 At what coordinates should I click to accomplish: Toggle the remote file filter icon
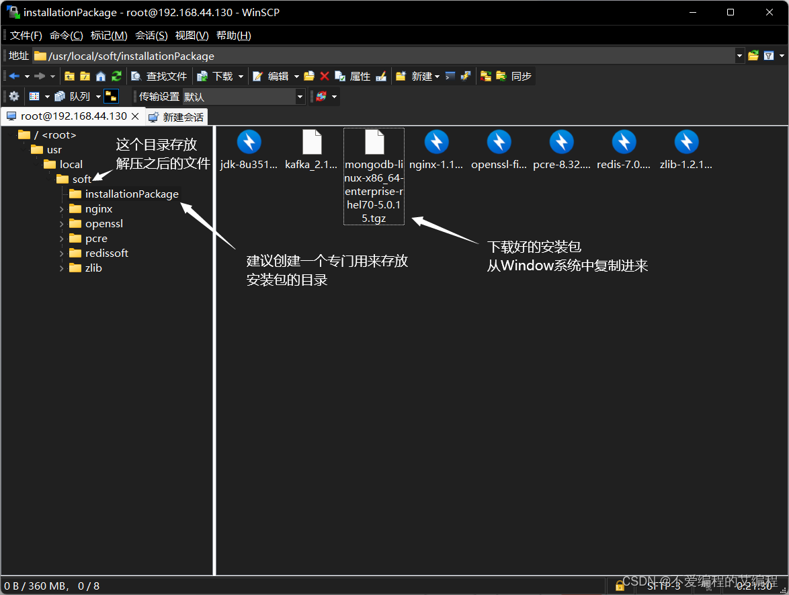770,55
